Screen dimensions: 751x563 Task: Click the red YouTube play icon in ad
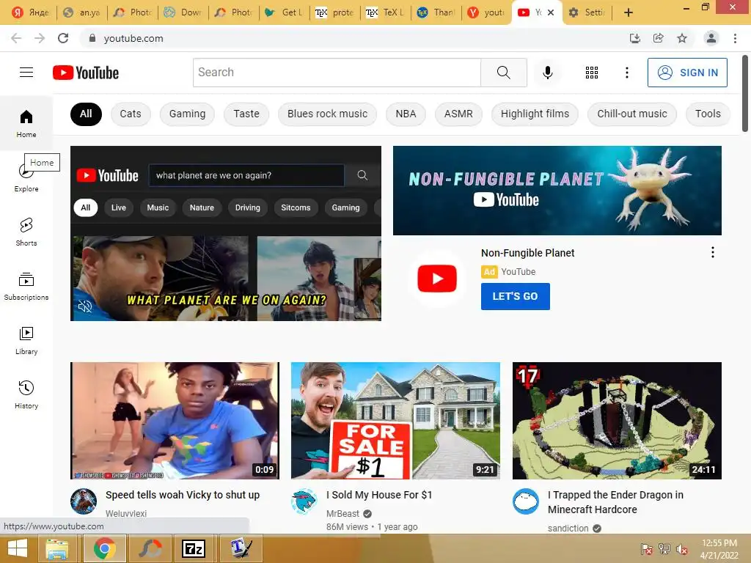437,278
